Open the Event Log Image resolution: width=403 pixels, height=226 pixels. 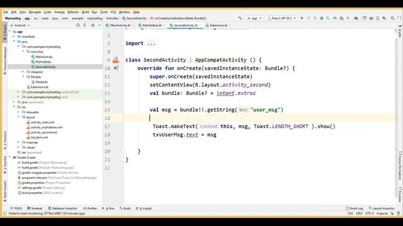click(x=355, y=208)
